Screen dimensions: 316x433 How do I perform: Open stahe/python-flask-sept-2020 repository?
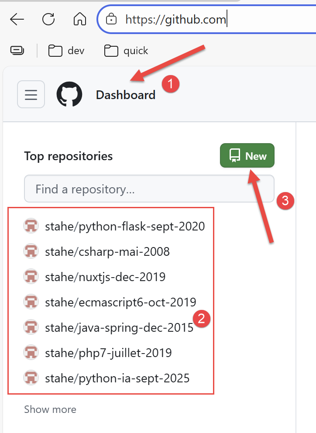[x=125, y=226]
